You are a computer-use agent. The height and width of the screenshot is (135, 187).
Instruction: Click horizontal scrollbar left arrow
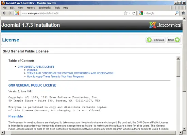[x=3, y=132]
